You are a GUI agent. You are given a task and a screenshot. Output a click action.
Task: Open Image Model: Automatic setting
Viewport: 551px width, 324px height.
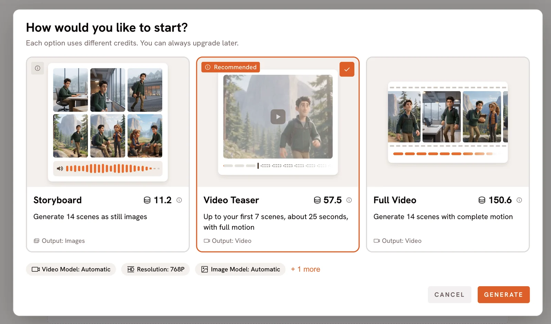(x=240, y=269)
